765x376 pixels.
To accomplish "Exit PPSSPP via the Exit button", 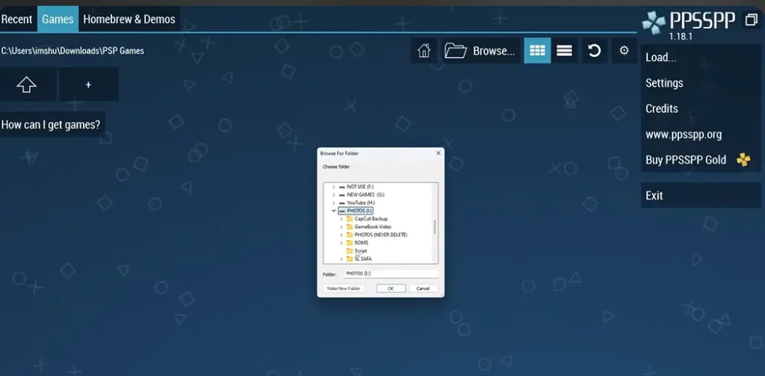I will (701, 195).
